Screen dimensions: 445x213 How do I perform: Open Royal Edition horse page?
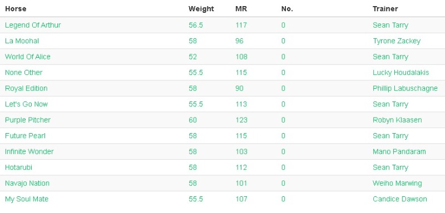26,89
